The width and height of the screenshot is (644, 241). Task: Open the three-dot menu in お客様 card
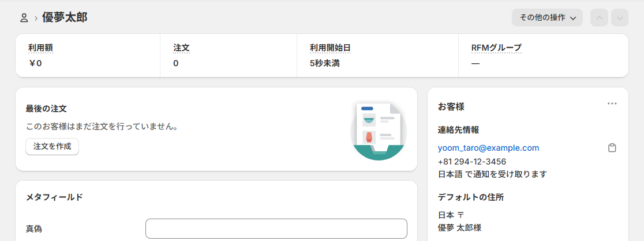(x=612, y=104)
